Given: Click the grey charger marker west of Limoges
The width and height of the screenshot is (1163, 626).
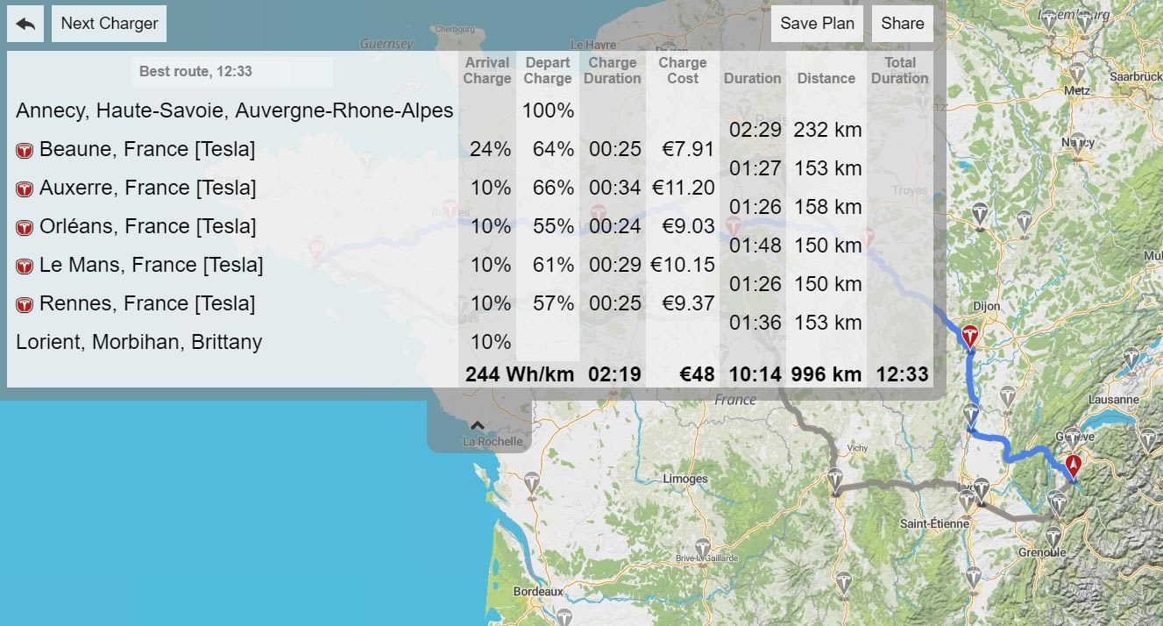Looking at the screenshot, I should (532, 482).
